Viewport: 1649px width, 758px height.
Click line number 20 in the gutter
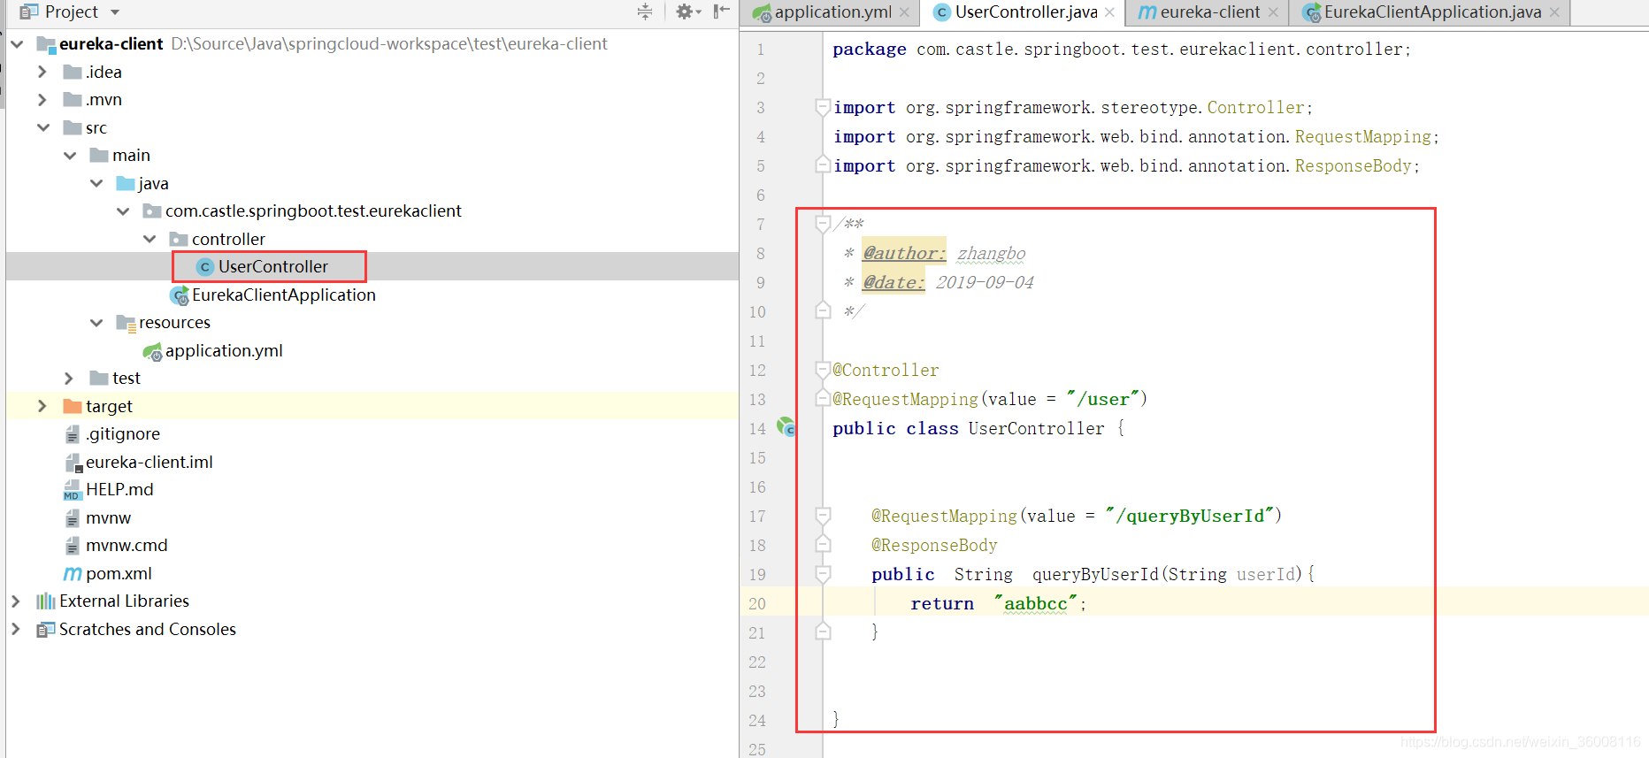(757, 603)
